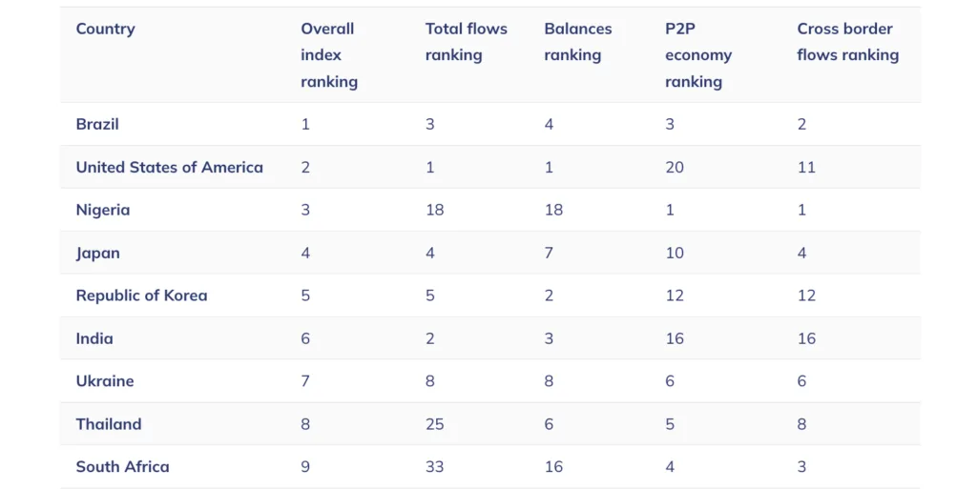The height and width of the screenshot is (489, 977).
Task: Click USA's cross border value 11
Action: (806, 168)
